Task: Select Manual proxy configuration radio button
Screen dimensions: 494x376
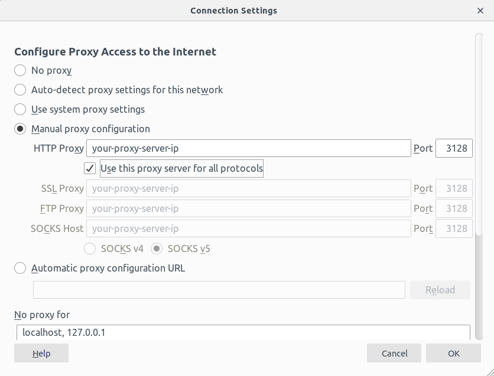Action: click(x=21, y=129)
